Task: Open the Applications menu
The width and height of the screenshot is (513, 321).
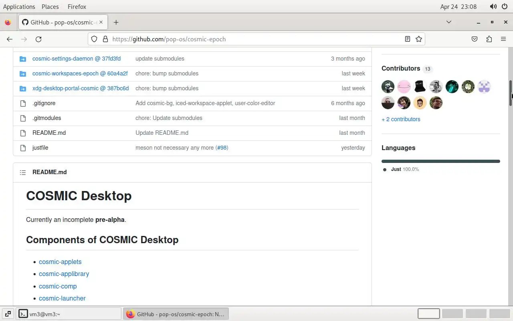Action: click(19, 6)
